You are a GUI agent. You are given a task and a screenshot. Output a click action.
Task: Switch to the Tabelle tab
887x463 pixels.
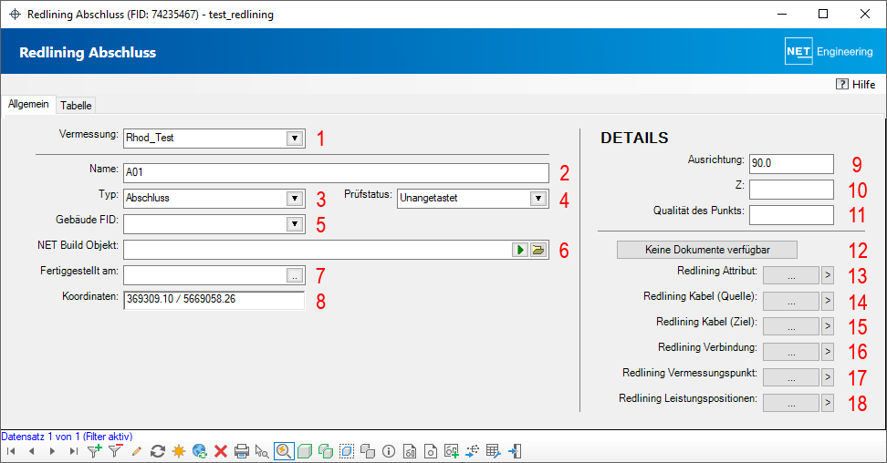pos(76,106)
